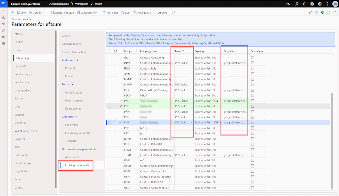Click Run in the action pane

point(126,13)
